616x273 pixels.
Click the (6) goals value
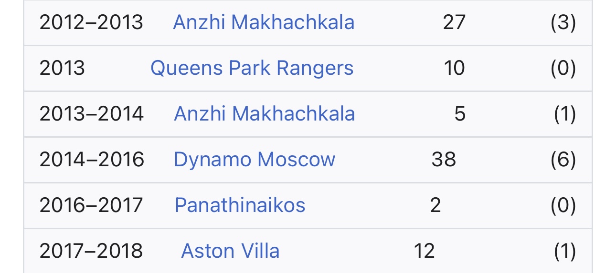(x=563, y=160)
